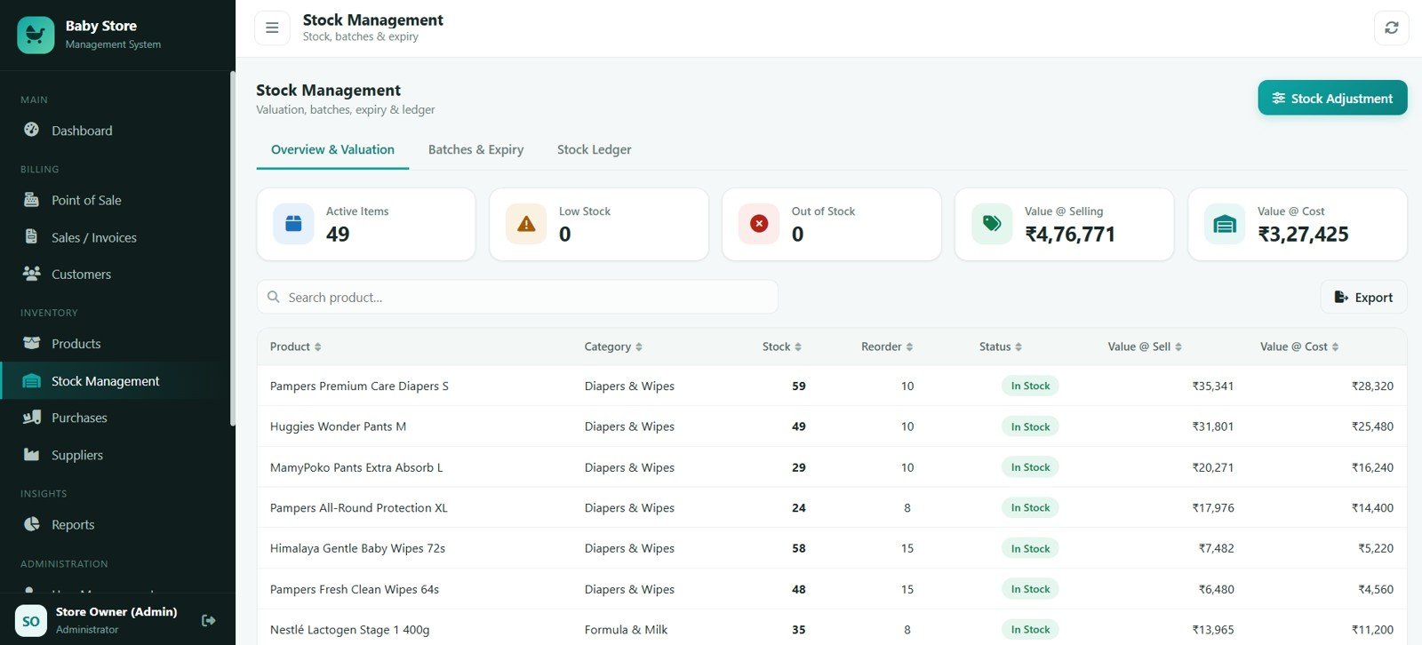
Task: Click the Suppliers factory icon
Action: click(31, 454)
